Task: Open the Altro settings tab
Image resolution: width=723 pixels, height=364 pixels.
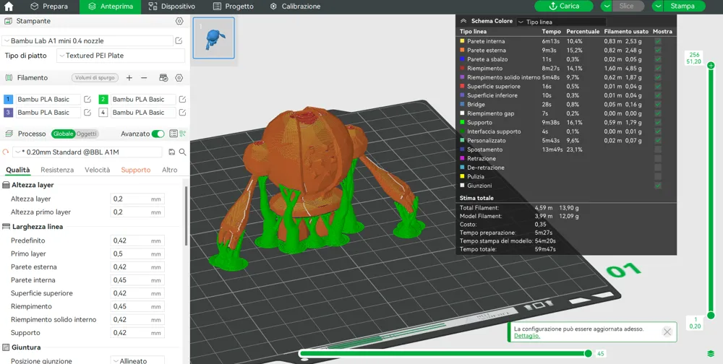Action: tap(170, 170)
